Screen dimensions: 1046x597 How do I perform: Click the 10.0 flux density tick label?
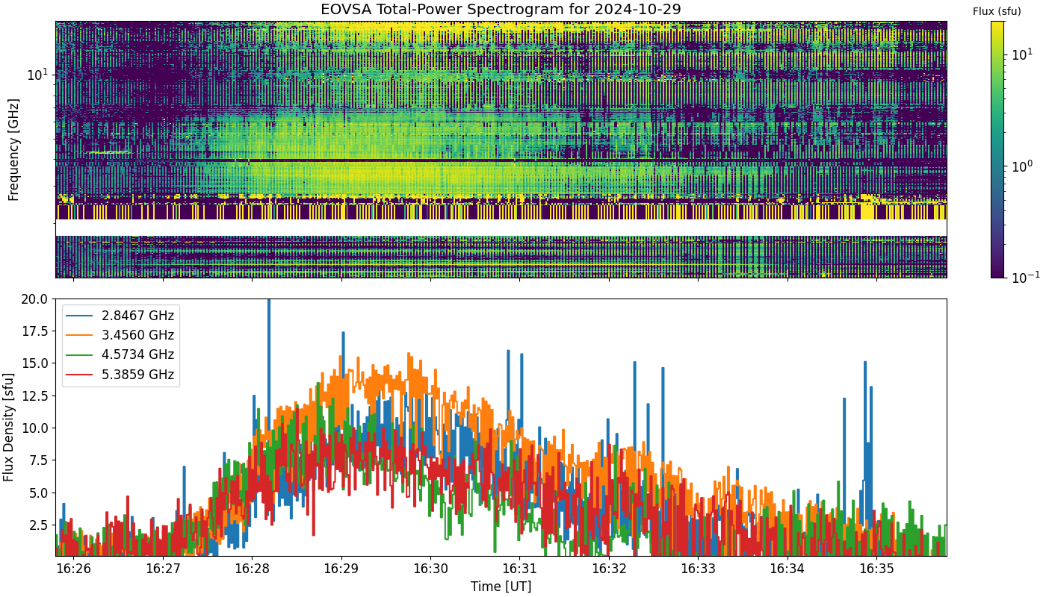pos(37,428)
